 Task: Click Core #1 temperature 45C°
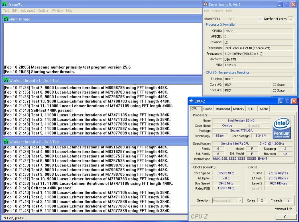click(x=247, y=90)
